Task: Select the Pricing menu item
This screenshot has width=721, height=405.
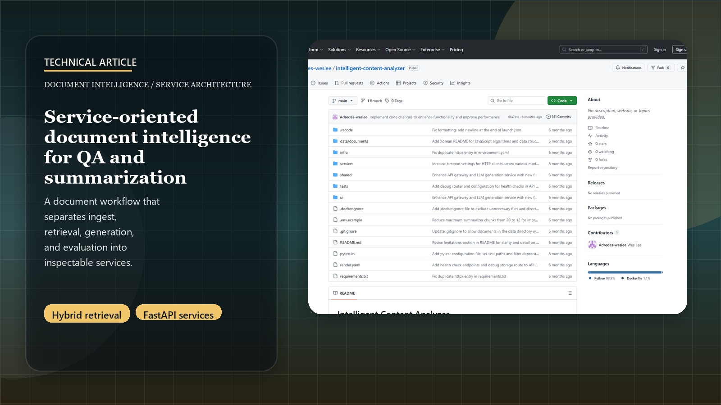Action: click(456, 49)
